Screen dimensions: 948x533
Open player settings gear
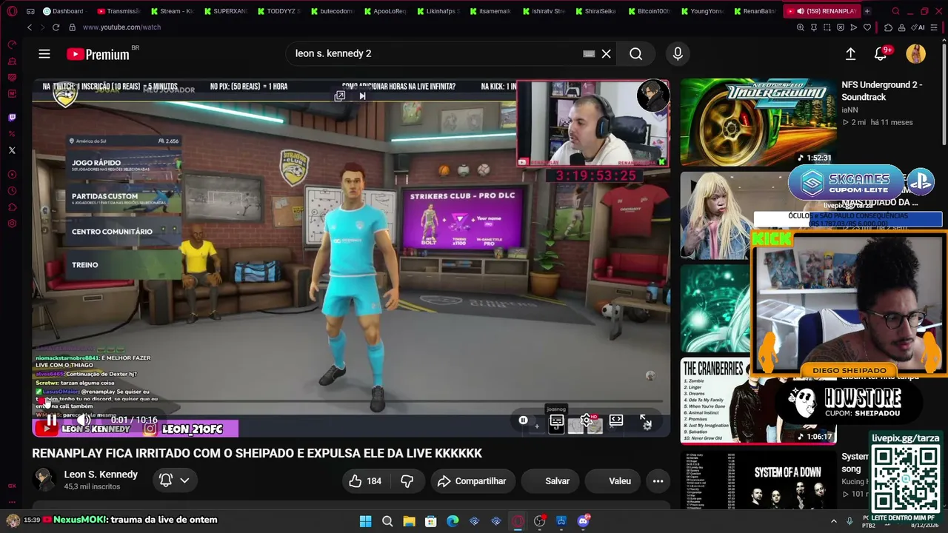tap(586, 421)
